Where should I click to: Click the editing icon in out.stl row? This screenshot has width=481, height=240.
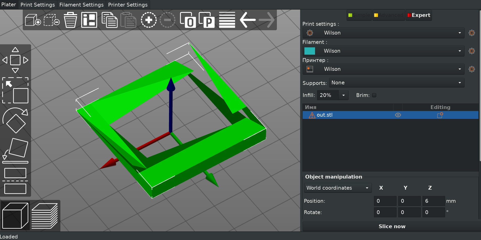pyautogui.click(x=440, y=115)
